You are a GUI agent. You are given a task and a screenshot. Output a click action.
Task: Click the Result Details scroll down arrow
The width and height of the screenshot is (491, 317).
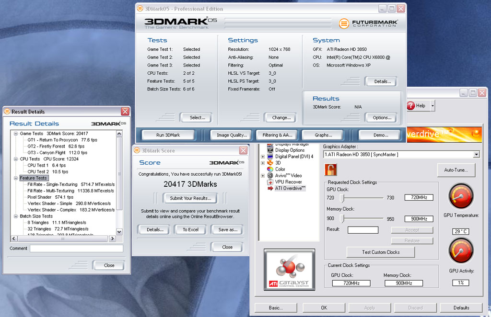[x=119, y=232]
